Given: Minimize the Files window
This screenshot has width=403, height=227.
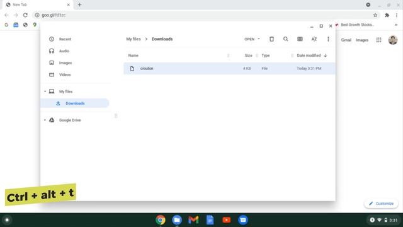Looking at the screenshot, I should (x=312, y=26).
